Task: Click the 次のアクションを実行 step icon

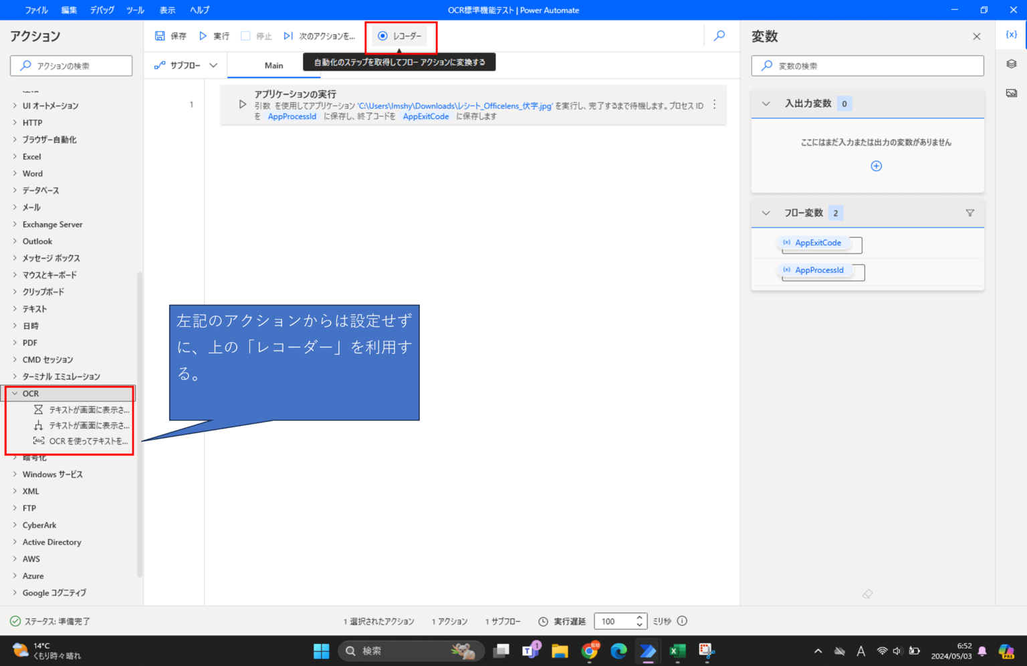Action: [288, 35]
